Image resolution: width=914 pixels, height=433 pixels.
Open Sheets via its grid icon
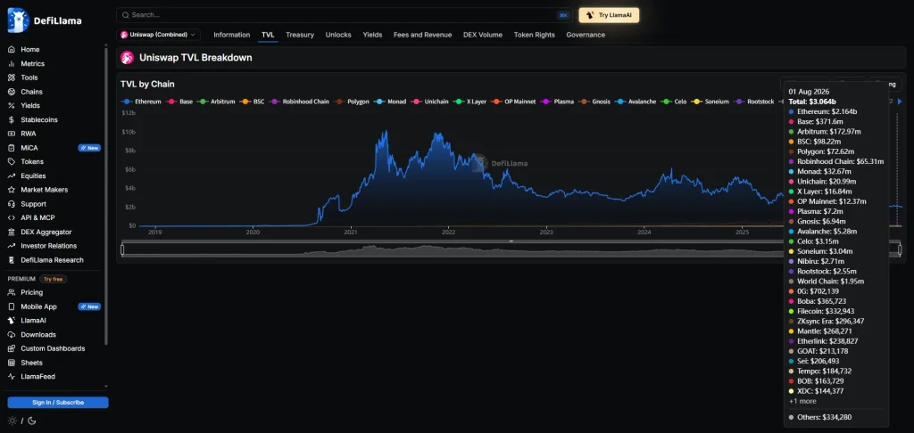(x=11, y=363)
